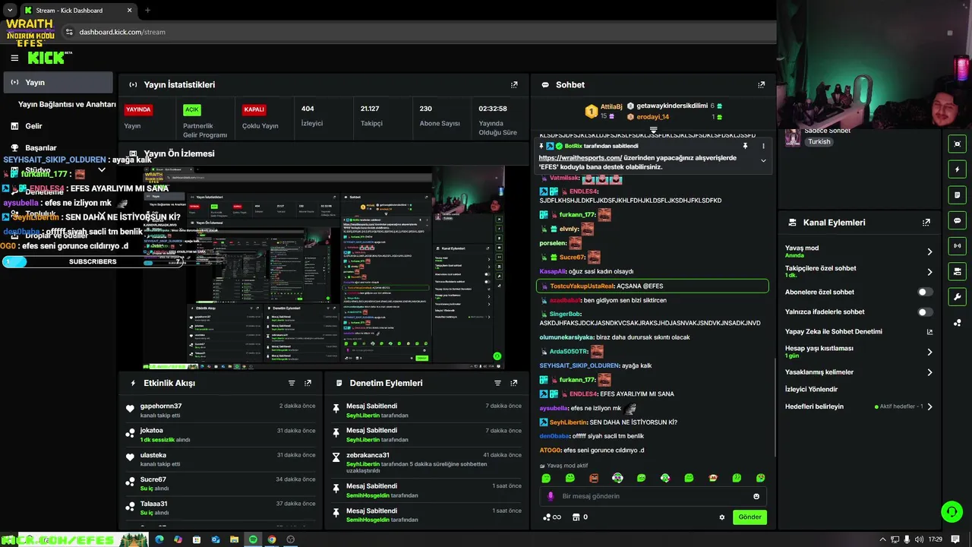Viewport: 972px width, 547px height.
Task: Toggle the channel actions widget icon
Action: [x=957, y=271]
